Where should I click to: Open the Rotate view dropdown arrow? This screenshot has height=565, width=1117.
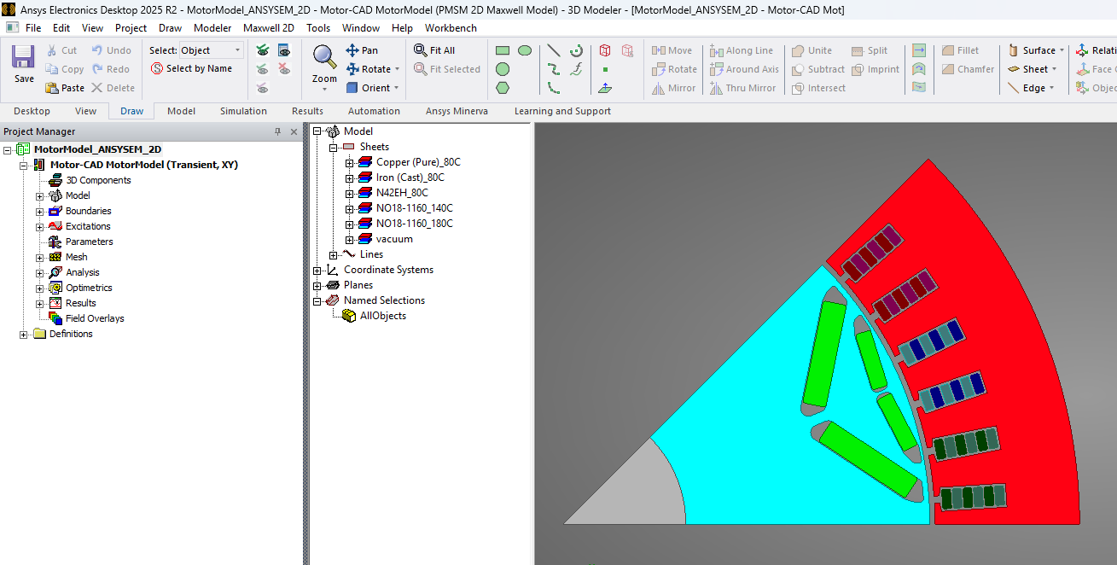coord(398,69)
